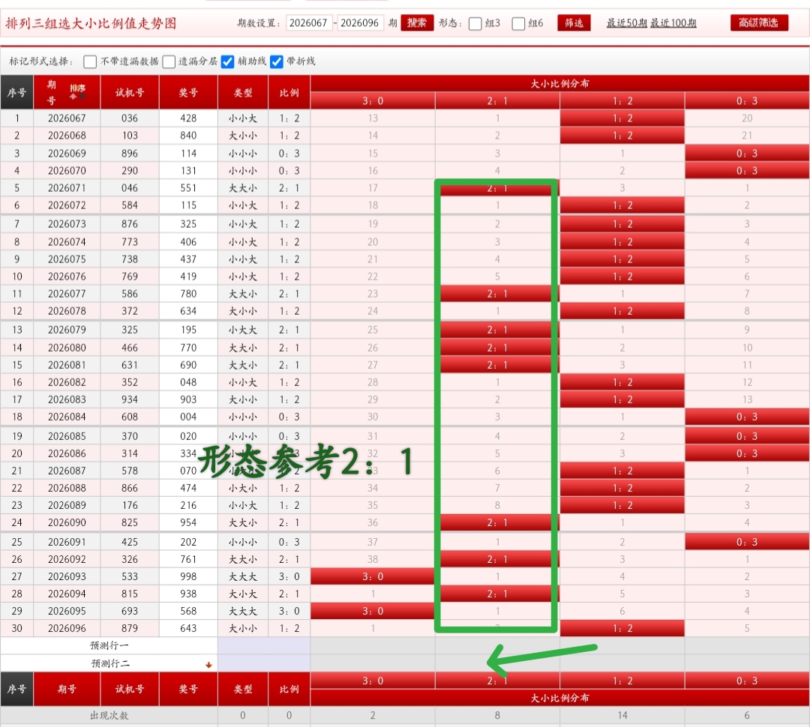Image resolution: width=810 pixels, height=727 pixels.
Task: Enable the 组3 checkbox
Action: pyautogui.click(x=474, y=23)
